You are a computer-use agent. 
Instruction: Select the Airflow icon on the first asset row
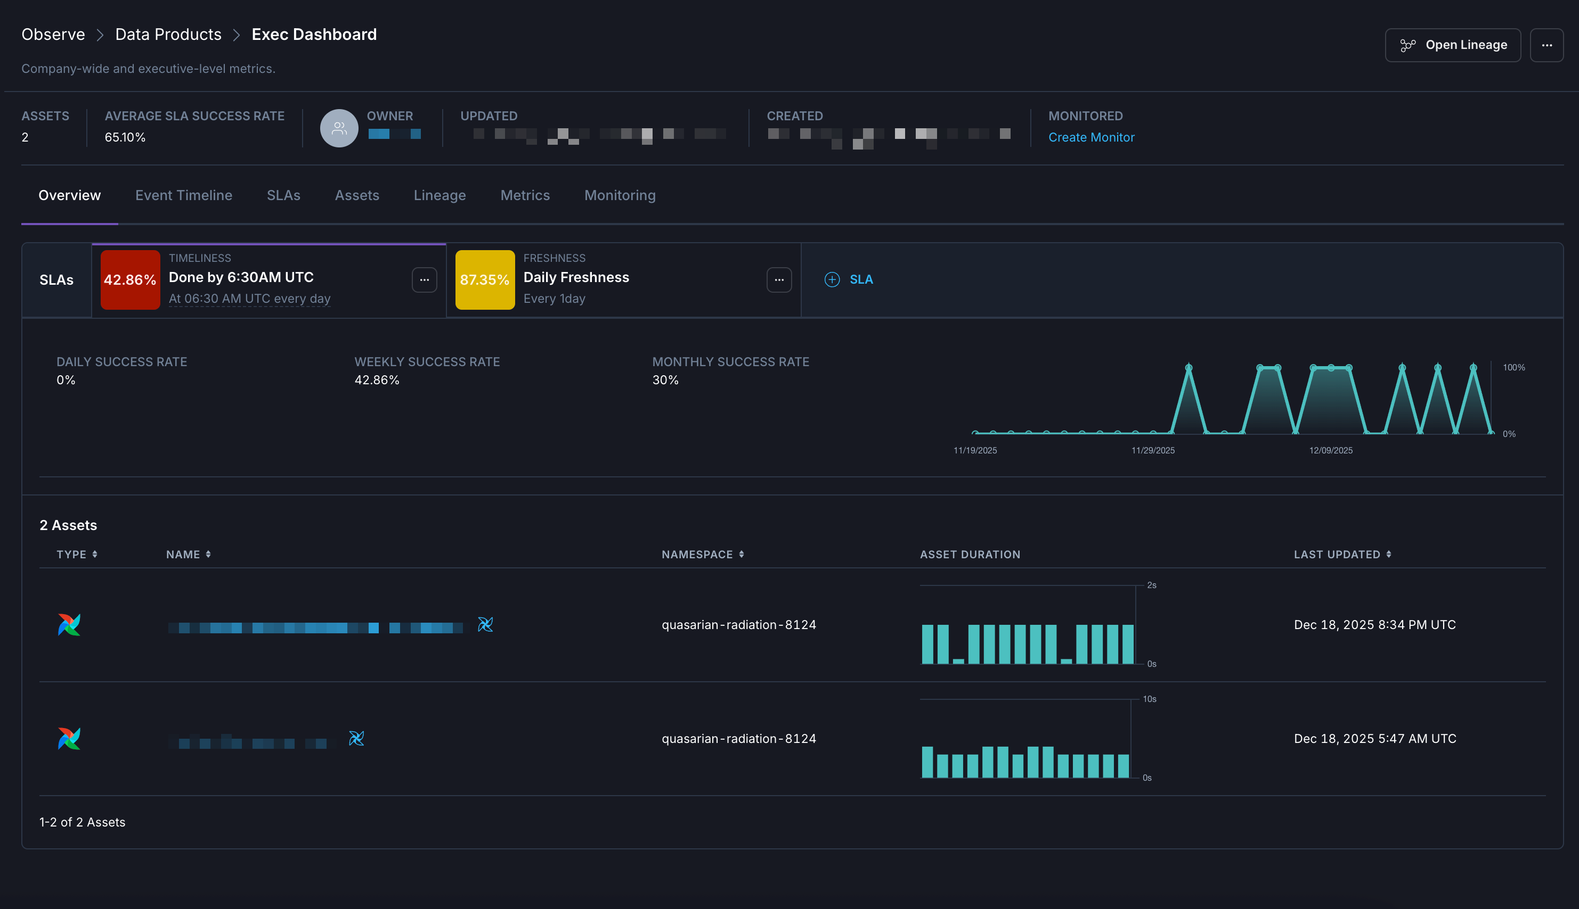(69, 624)
